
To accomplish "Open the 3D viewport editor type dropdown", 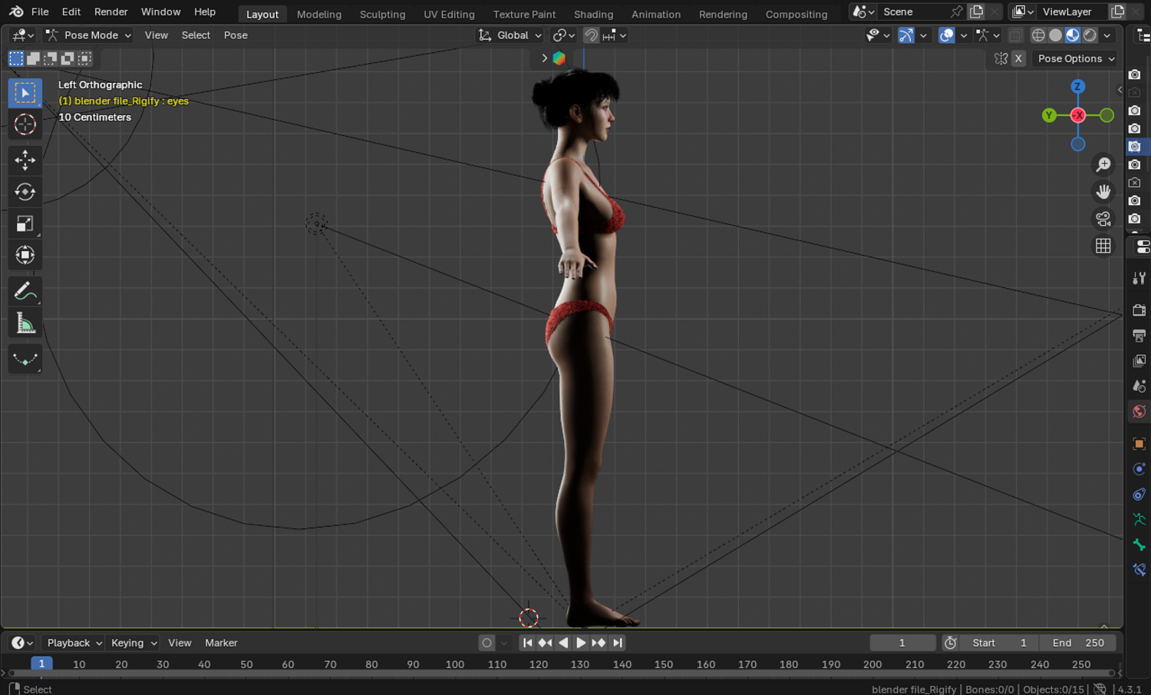I will 23,35.
